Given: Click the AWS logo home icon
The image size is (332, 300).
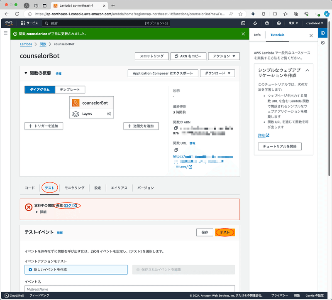Looking at the screenshot, I should (x=9, y=23).
